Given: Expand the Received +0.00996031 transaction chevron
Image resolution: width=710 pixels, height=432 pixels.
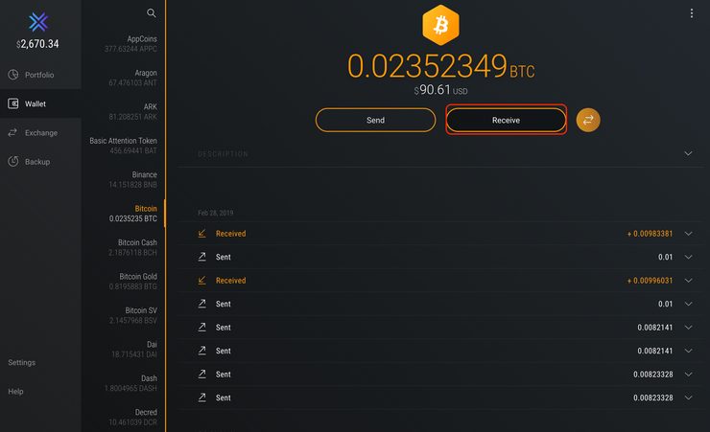Looking at the screenshot, I should click(688, 280).
